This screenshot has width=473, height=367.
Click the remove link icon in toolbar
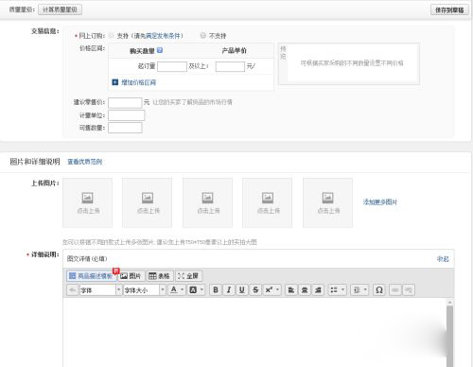[x=409, y=290]
